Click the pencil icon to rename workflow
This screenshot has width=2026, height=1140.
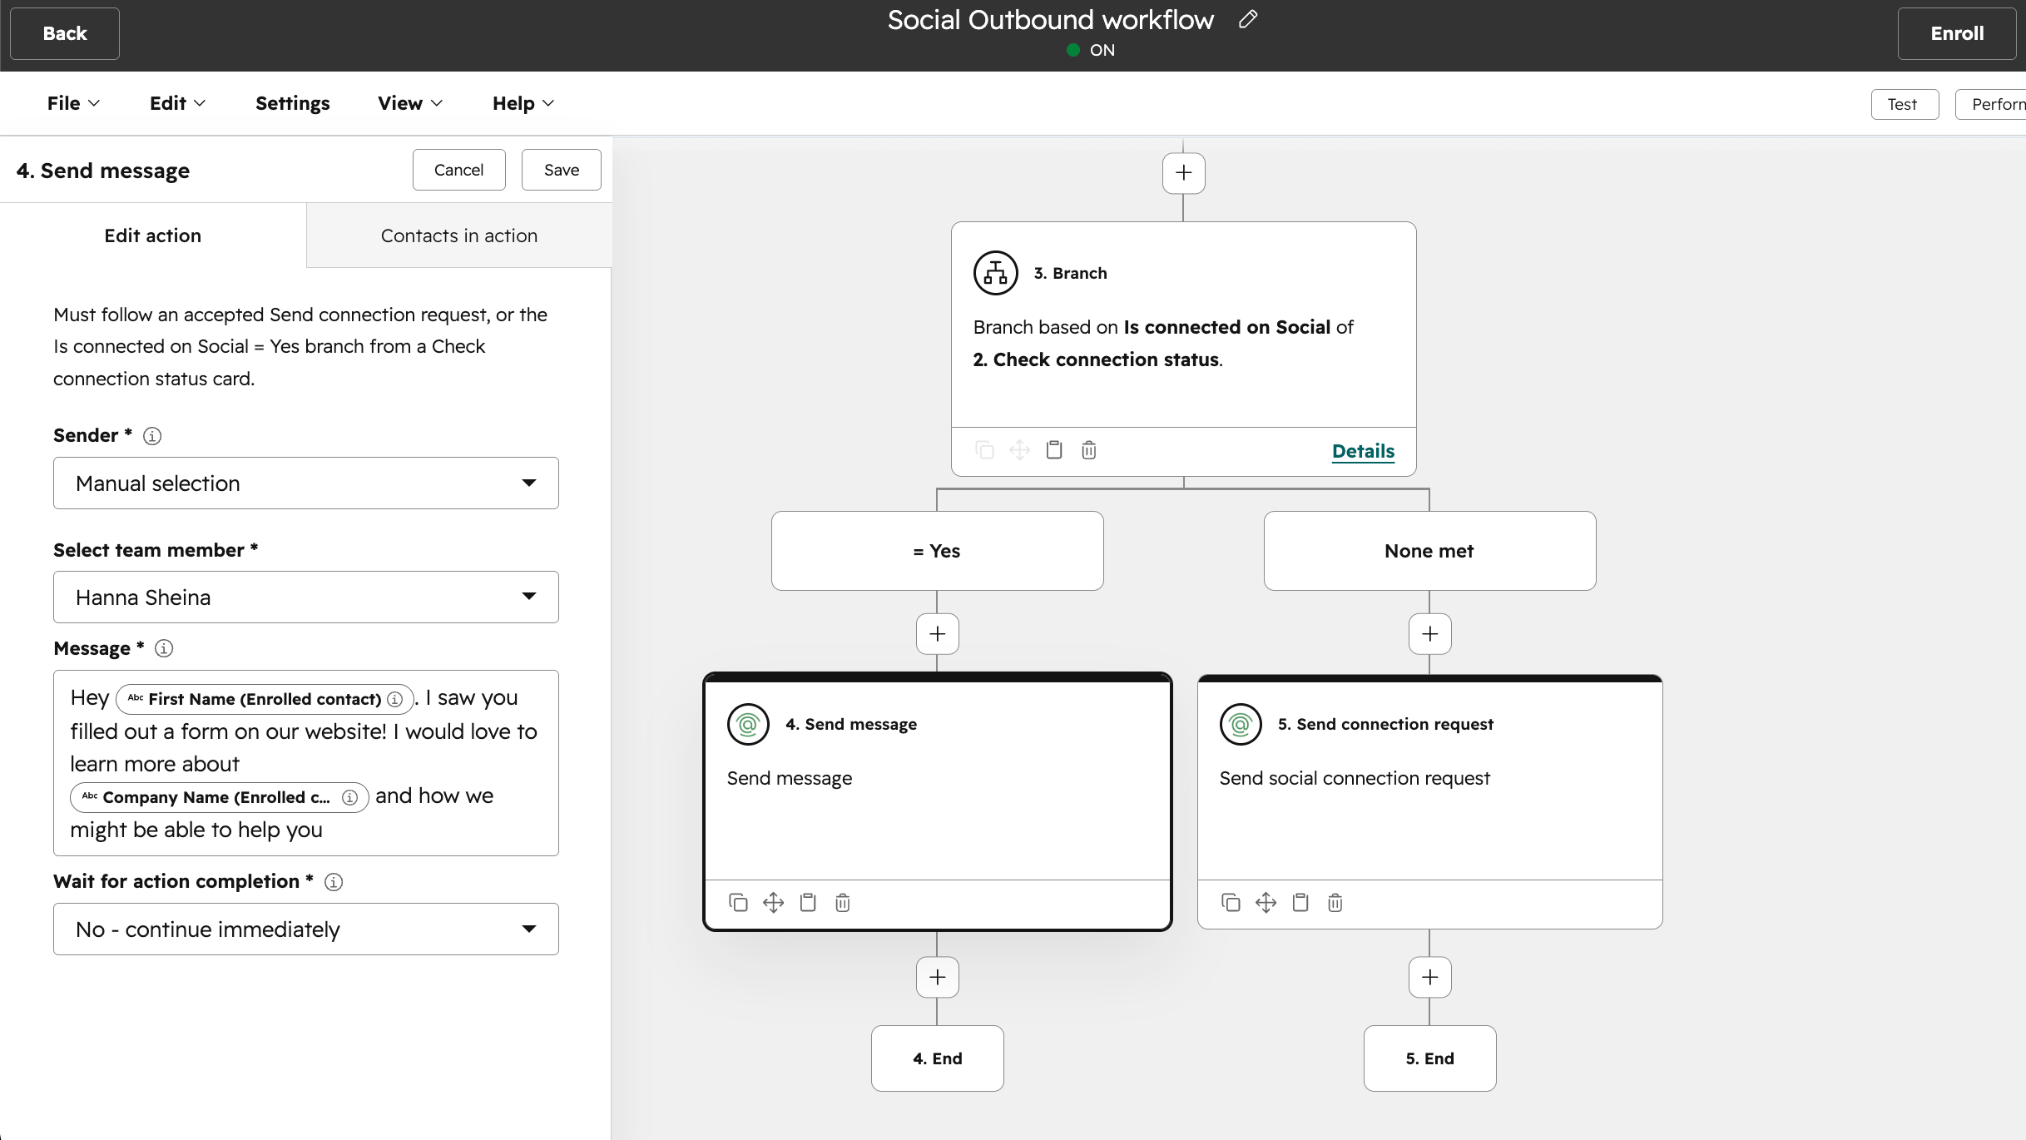(1247, 19)
